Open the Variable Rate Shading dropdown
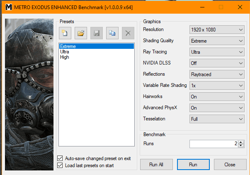This screenshot has width=250, height=175. click(x=217, y=86)
